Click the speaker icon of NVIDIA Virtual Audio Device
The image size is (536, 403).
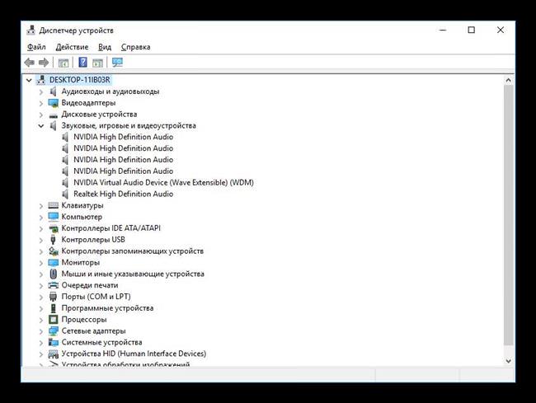coord(65,183)
